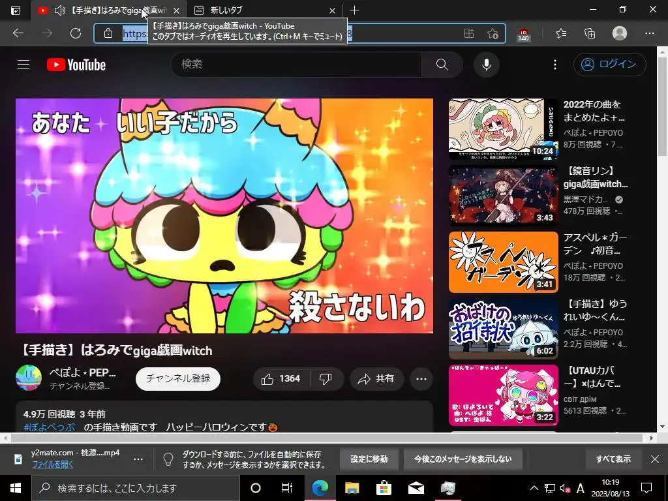Open the ぺぽよ＊PEP channel name link

coord(83,372)
